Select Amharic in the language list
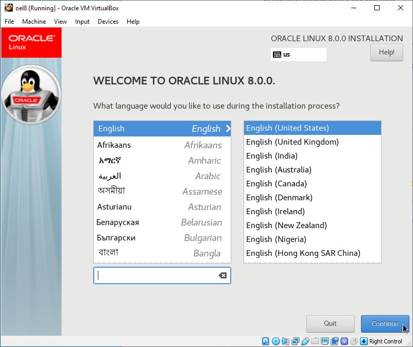 162,161
